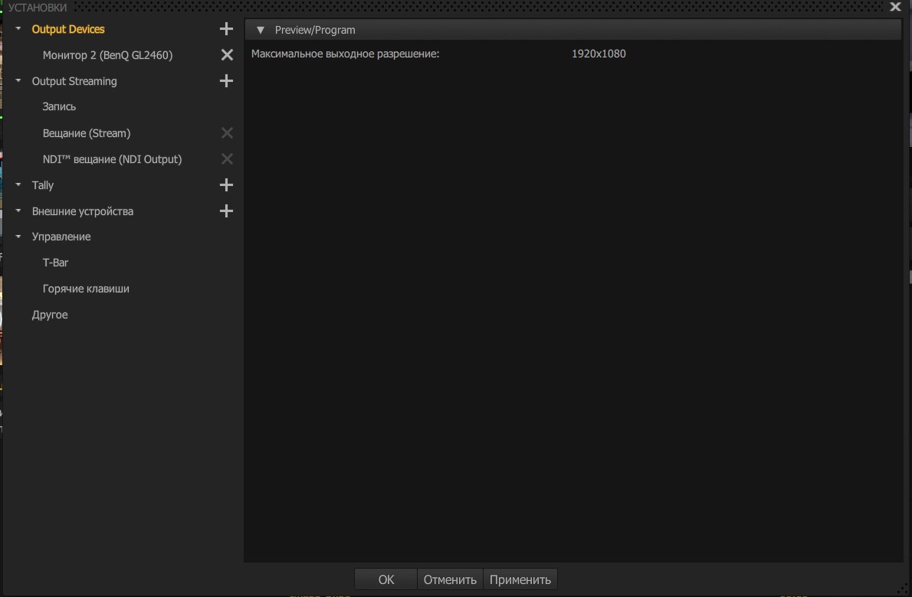Add a new Tally item

pyautogui.click(x=226, y=184)
